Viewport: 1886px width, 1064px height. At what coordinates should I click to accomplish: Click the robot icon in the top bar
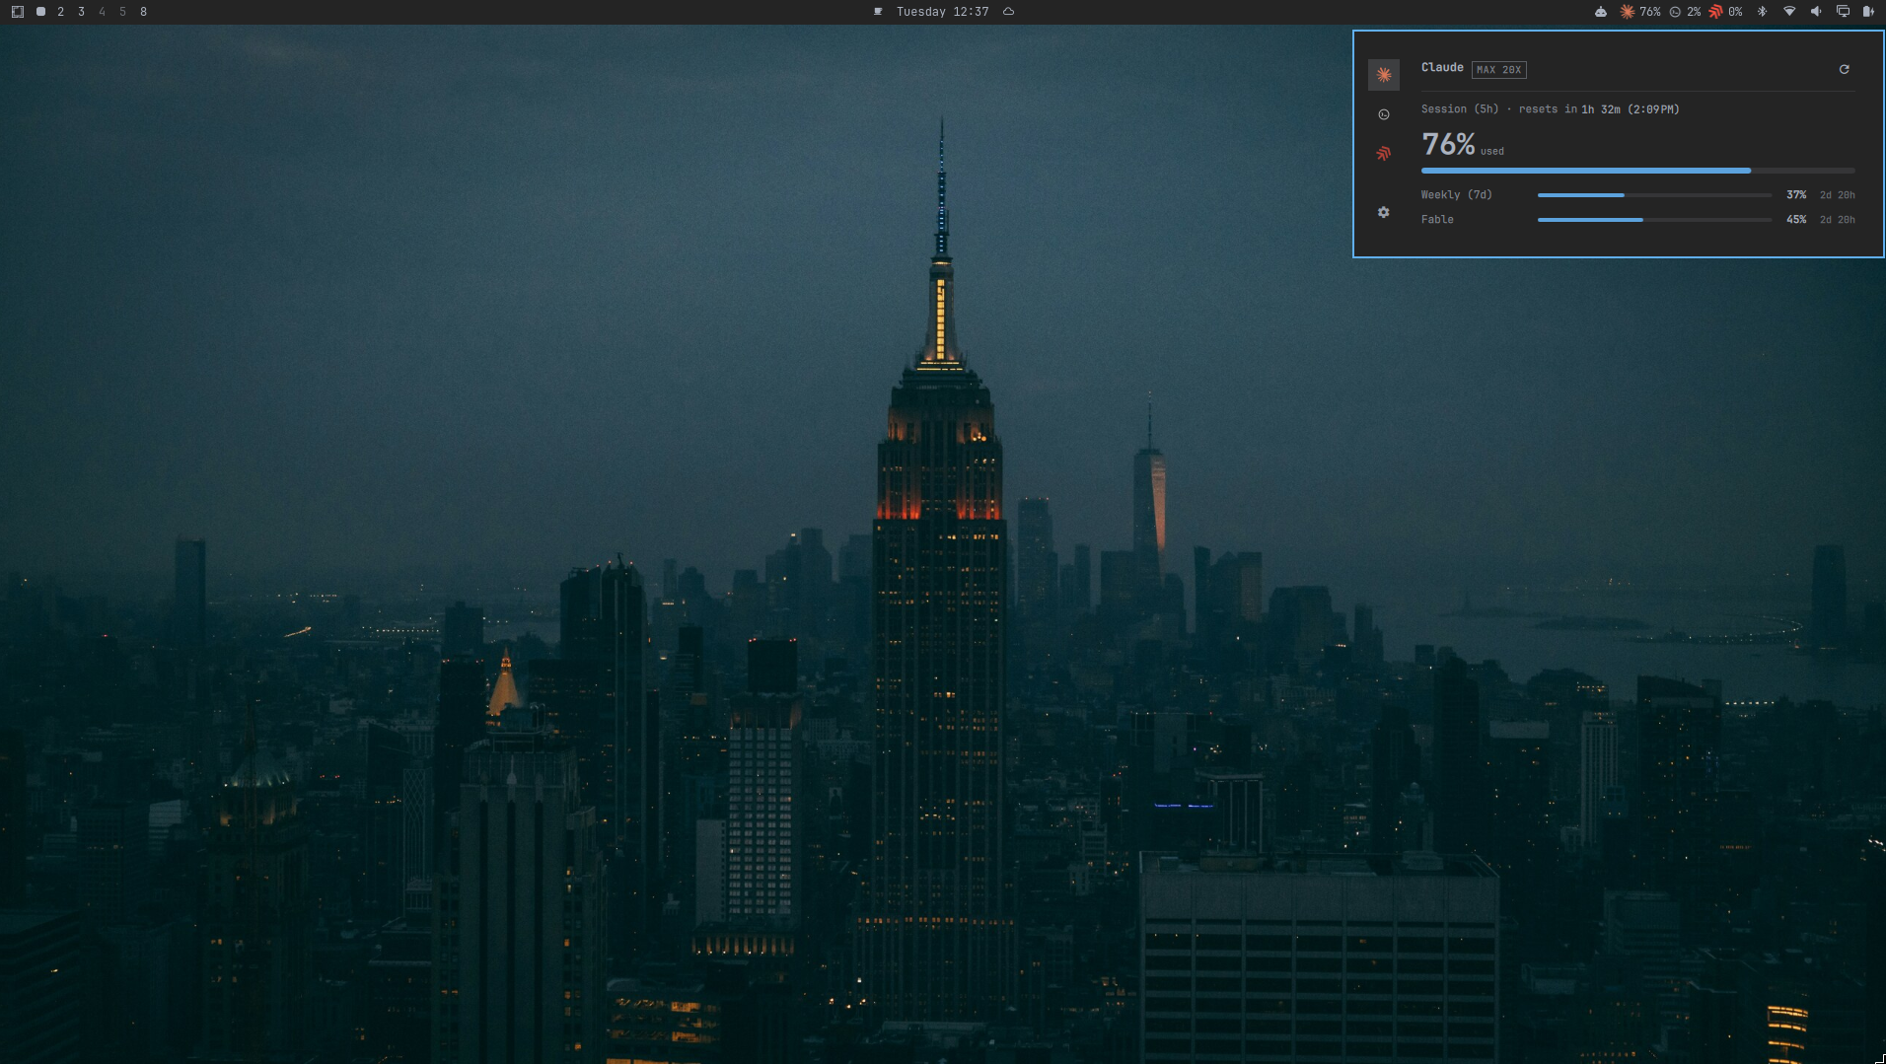[x=1600, y=12]
